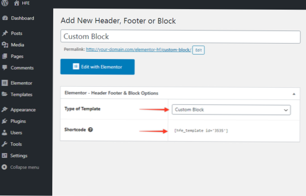The image size is (306, 196).
Task: Open the custom-block permalink URL
Action: [139, 49]
